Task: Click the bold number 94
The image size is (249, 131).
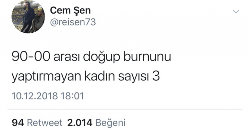Action: [18, 123]
